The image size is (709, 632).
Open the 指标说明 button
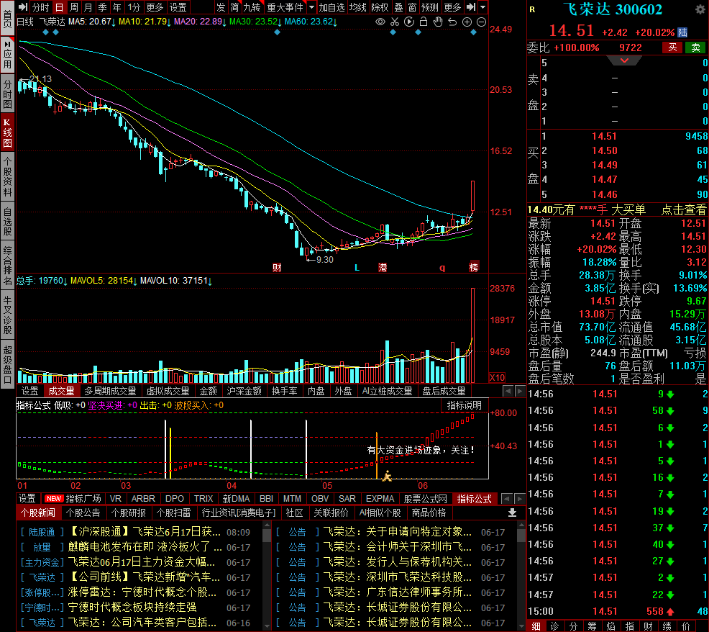(x=465, y=406)
